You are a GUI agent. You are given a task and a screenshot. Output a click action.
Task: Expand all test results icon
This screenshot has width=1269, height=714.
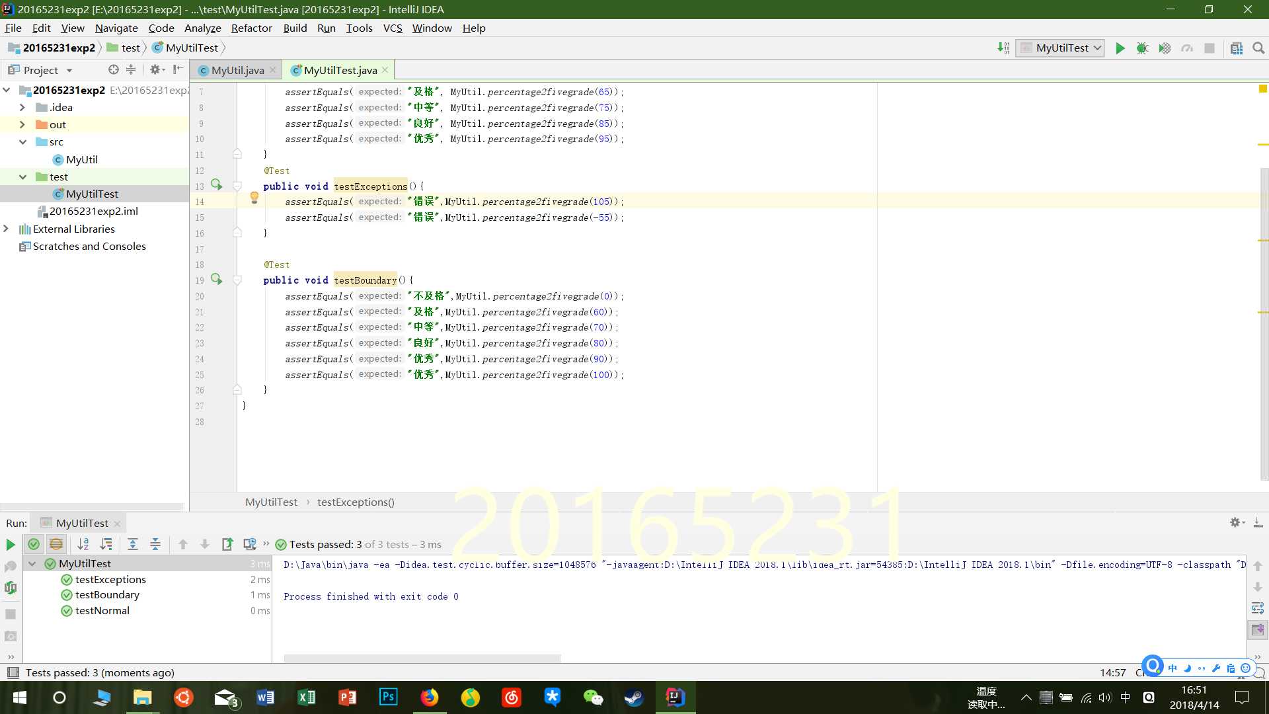[x=133, y=544]
